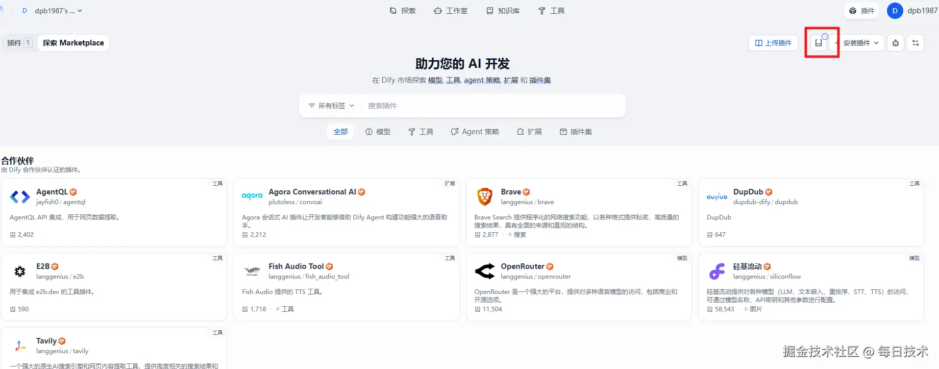Click the 11,504 install count
939x369 pixels.
pos(488,309)
